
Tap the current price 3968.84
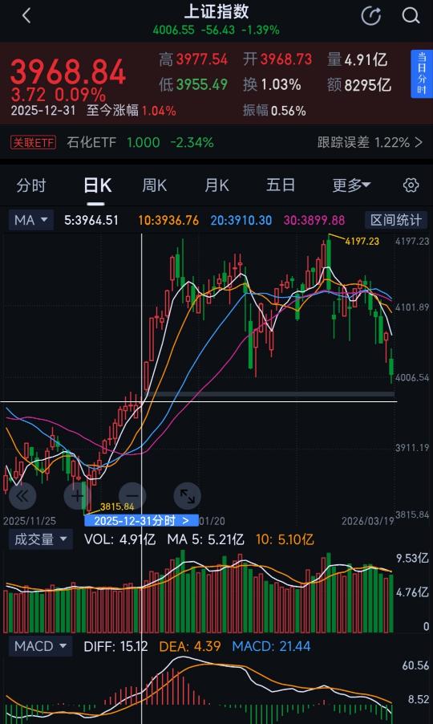(x=68, y=71)
